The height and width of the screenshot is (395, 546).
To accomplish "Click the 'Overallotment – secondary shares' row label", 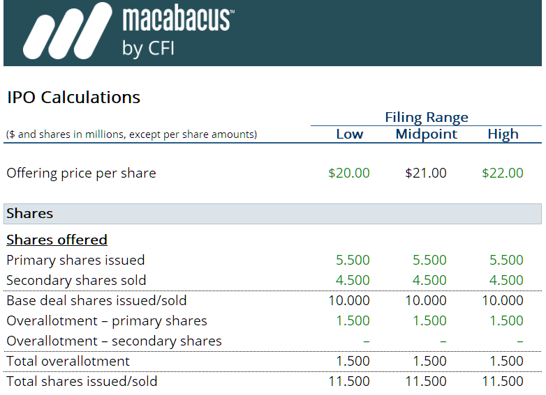I will [114, 341].
